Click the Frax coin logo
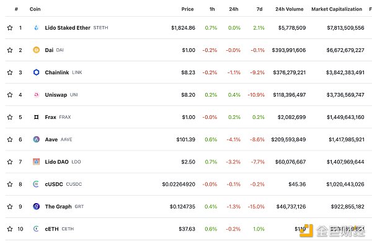This screenshot has width=372, height=244. pos(36,117)
